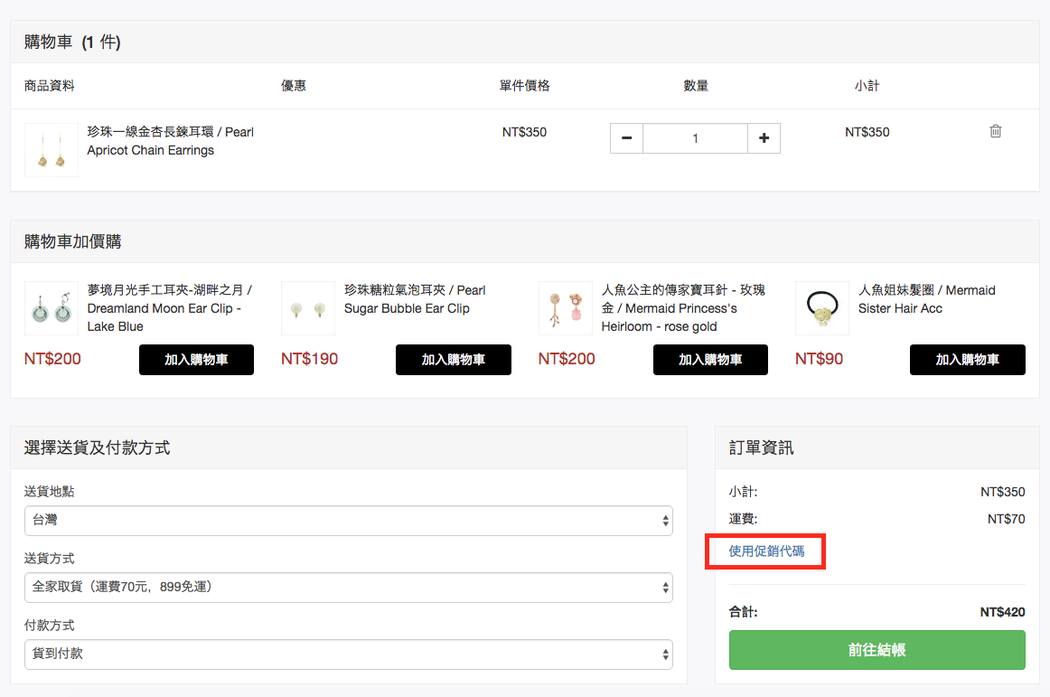This screenshot has height=697, width=1050.
Task: Click Pearl Sugar Bubble Ear Clip thumbnail
Action: coord(307,308)
